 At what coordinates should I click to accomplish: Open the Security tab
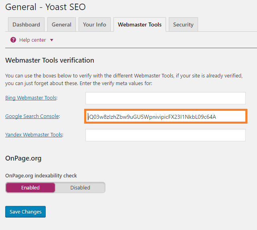click(183, 24)
